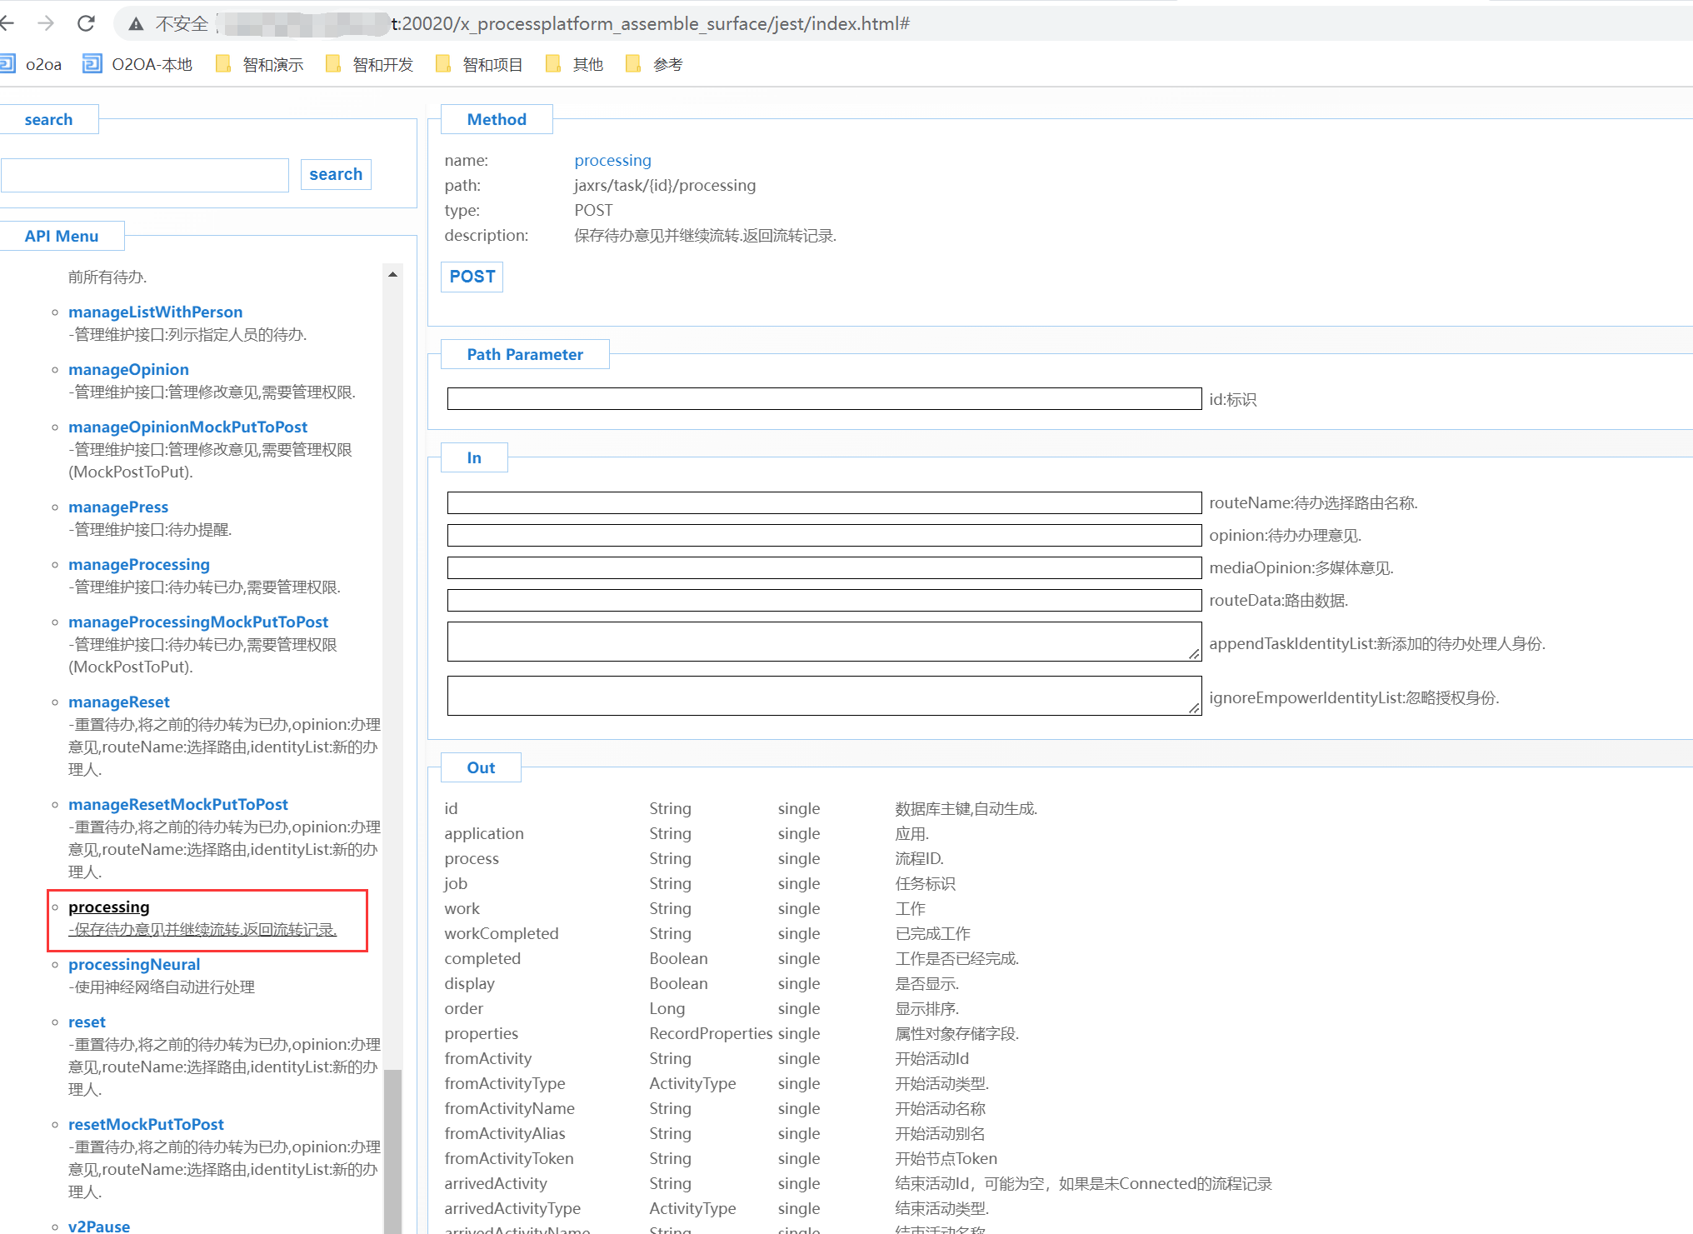Focus the routeName input field
The height and width of the screenshot is (1234, 1693).
823,502
